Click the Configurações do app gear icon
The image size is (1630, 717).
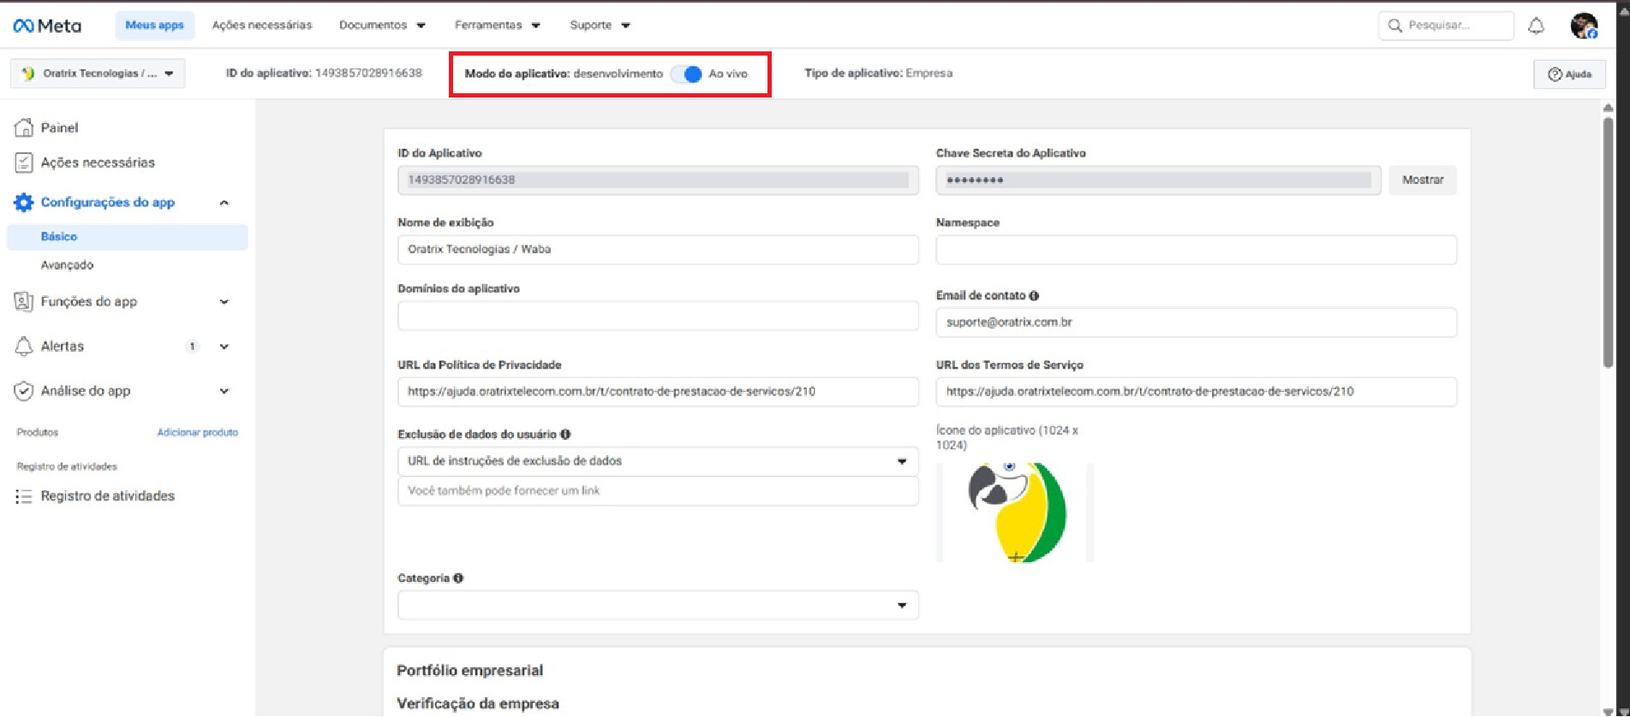24,203
